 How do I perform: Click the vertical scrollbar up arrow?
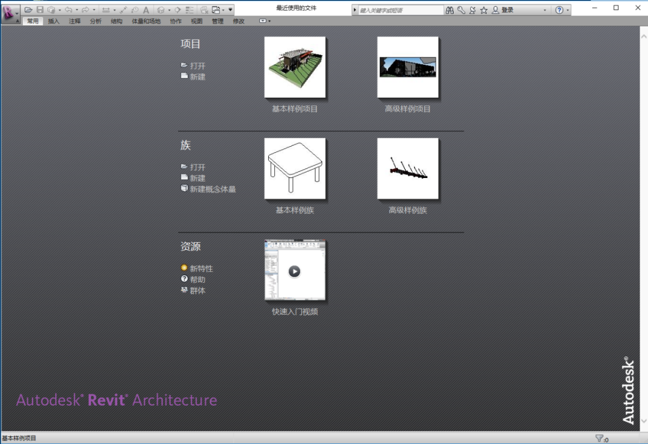pyautogui.click(x=643, y=37)
